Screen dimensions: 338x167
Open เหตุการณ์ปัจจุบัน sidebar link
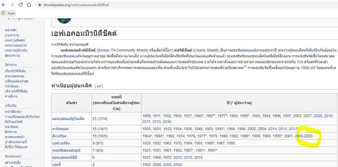point(16,50)
